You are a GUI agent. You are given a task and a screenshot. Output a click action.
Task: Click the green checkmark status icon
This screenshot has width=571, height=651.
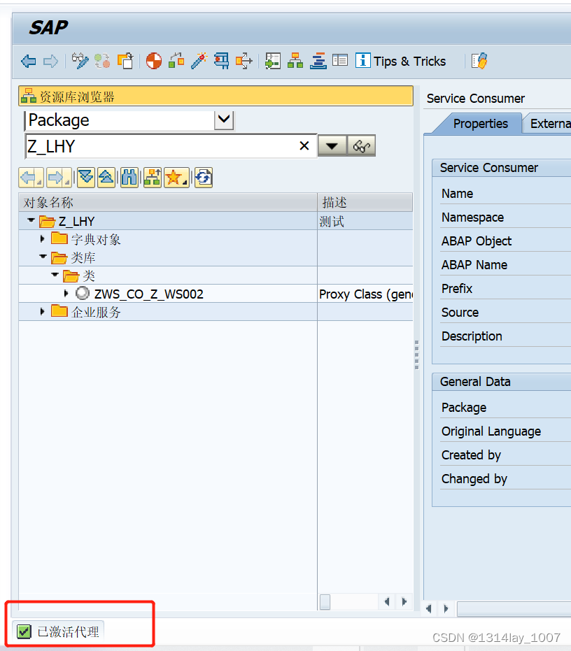tap(24, 632)
